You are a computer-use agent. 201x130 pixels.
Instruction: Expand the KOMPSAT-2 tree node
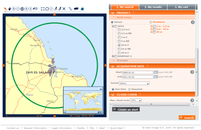click(113, 56)
